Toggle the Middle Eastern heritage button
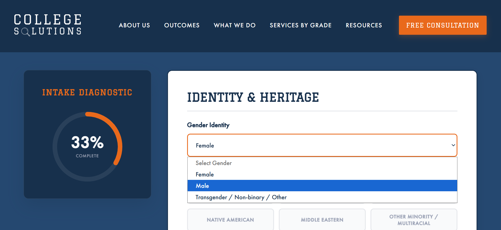This screenshot has height=230, width=501. pos(322,220)
